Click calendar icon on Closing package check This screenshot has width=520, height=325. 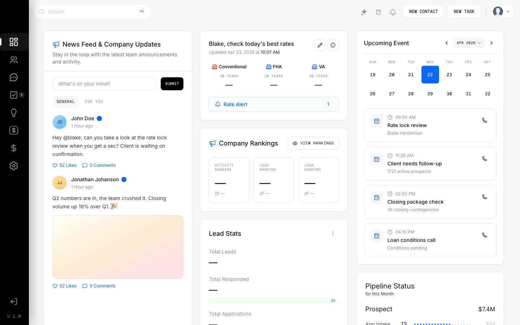(377, 198)
